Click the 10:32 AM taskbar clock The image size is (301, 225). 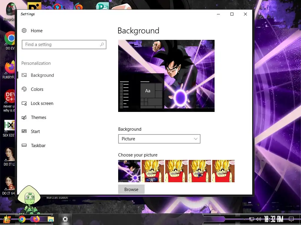pyautogui.click(x=274, y=219)
